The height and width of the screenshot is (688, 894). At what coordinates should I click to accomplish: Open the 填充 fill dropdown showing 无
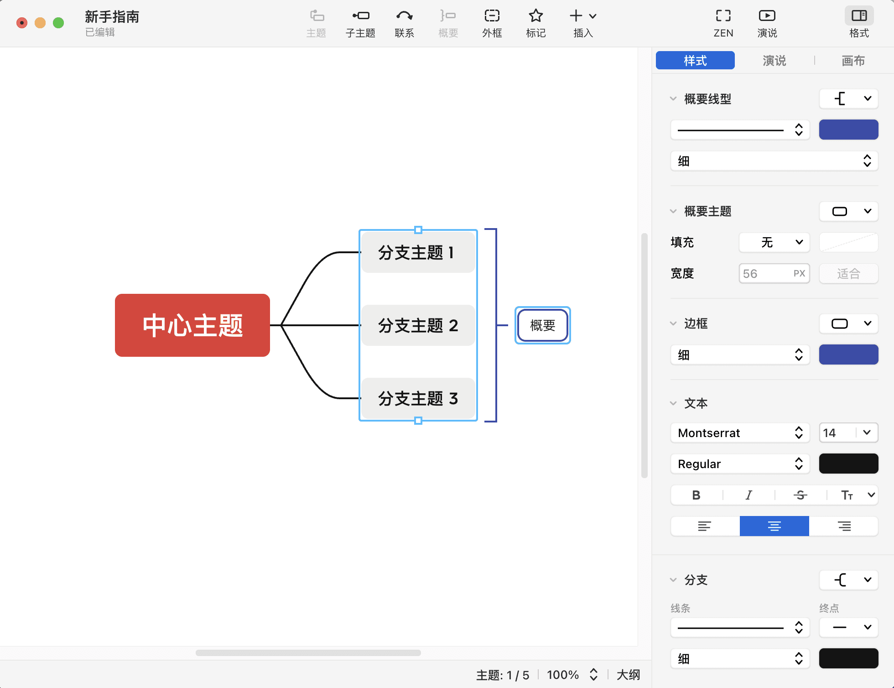click(x=774, y=242)
